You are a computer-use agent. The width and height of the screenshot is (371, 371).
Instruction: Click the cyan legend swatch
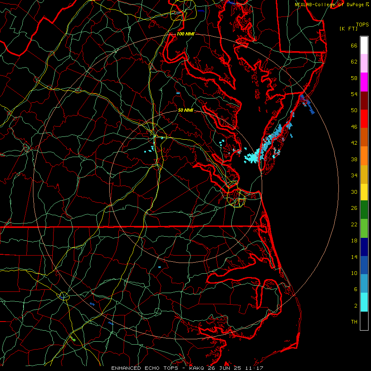pyautogui.click(x=364, y=302)
